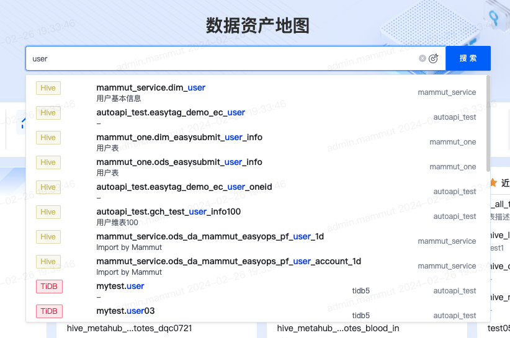Click the orange star icon beside 近
This screenshot has width=510, height=338.
(x=493, y=183)
